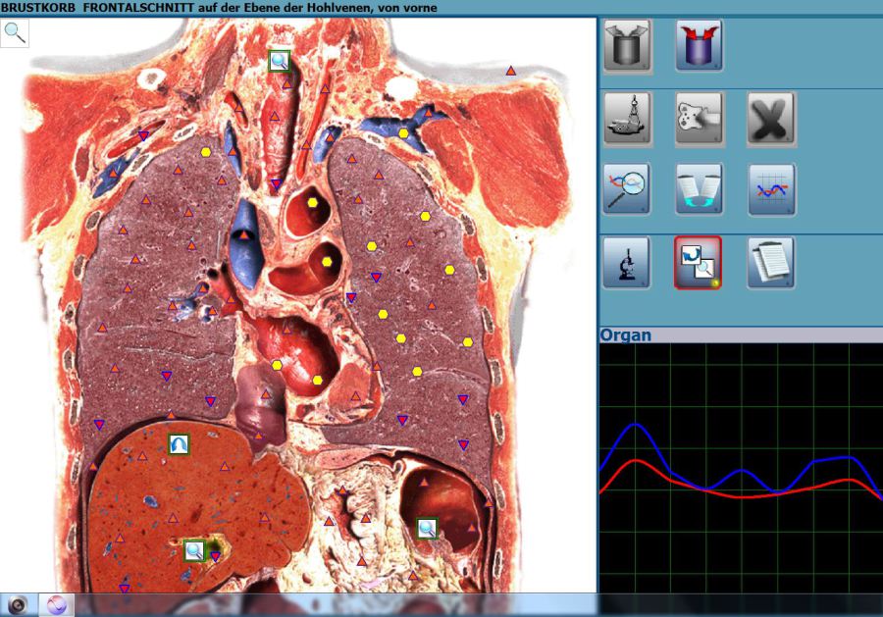The image size is (883, 617).
Task: Click the grayed-out scanning device icon
Action: [628, 119]
